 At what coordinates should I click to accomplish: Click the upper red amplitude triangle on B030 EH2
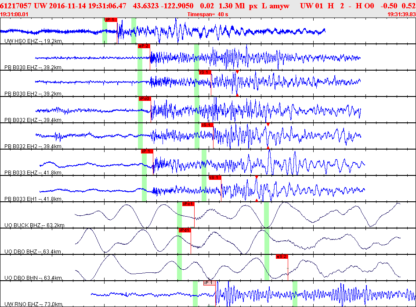coord(237,72)
